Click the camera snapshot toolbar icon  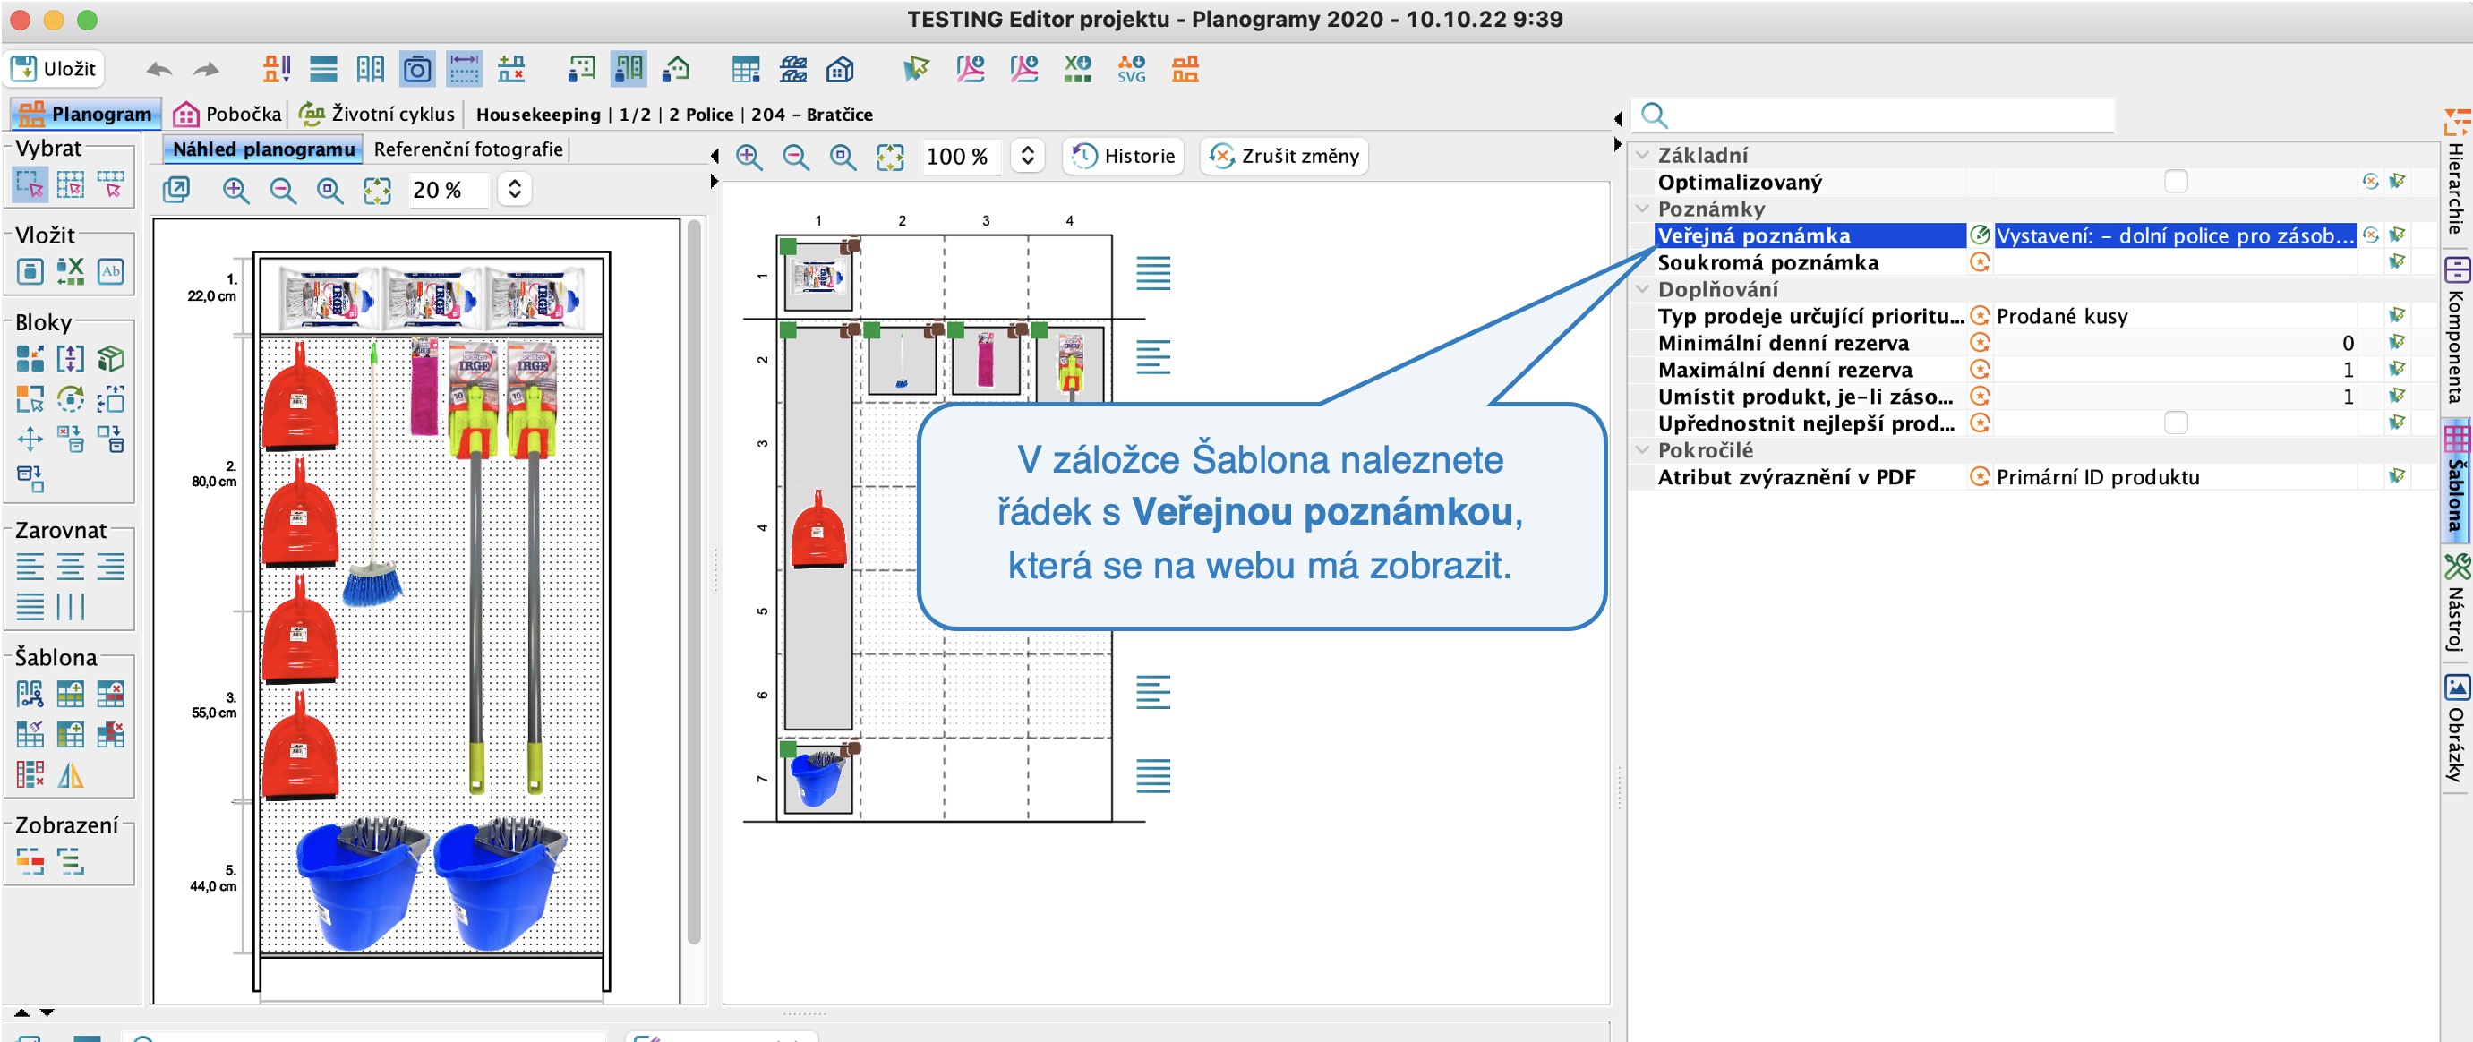tap(416, 69)
